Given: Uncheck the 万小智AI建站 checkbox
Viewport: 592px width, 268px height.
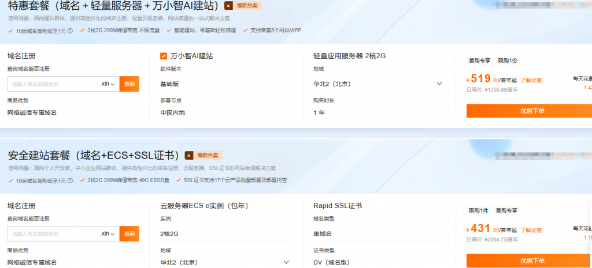Looking at the screenshot, I should [x=164, y=56].
